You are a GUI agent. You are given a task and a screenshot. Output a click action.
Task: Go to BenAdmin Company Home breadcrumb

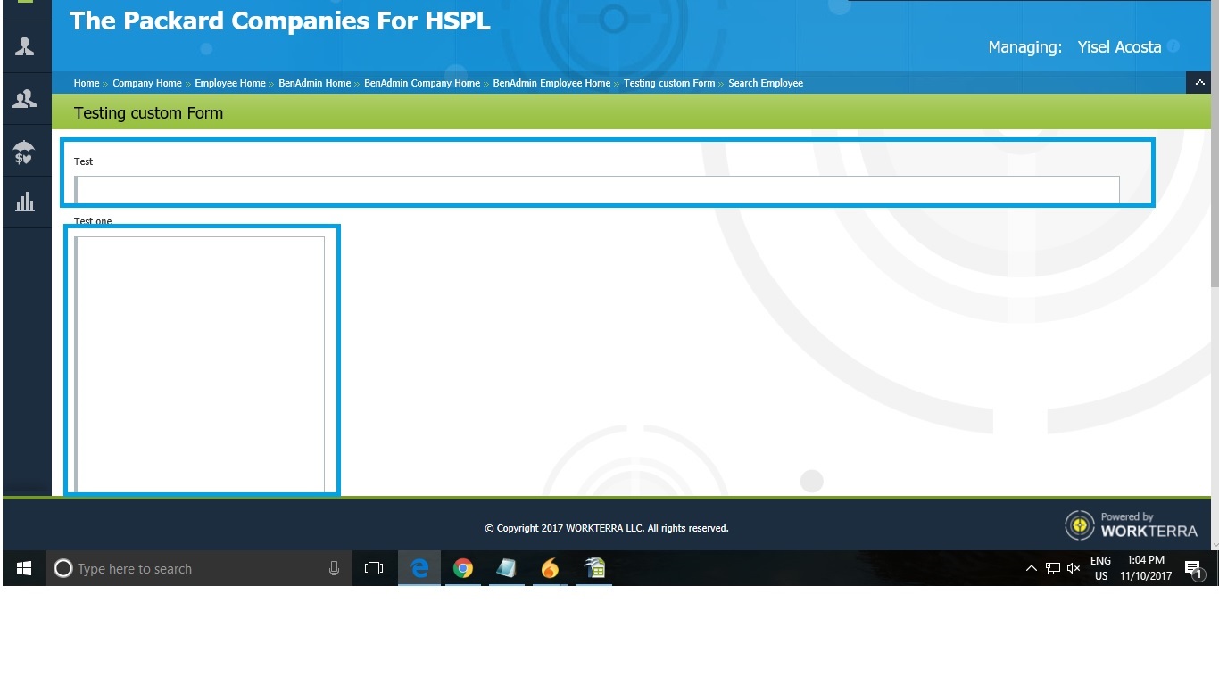[422, 83]
